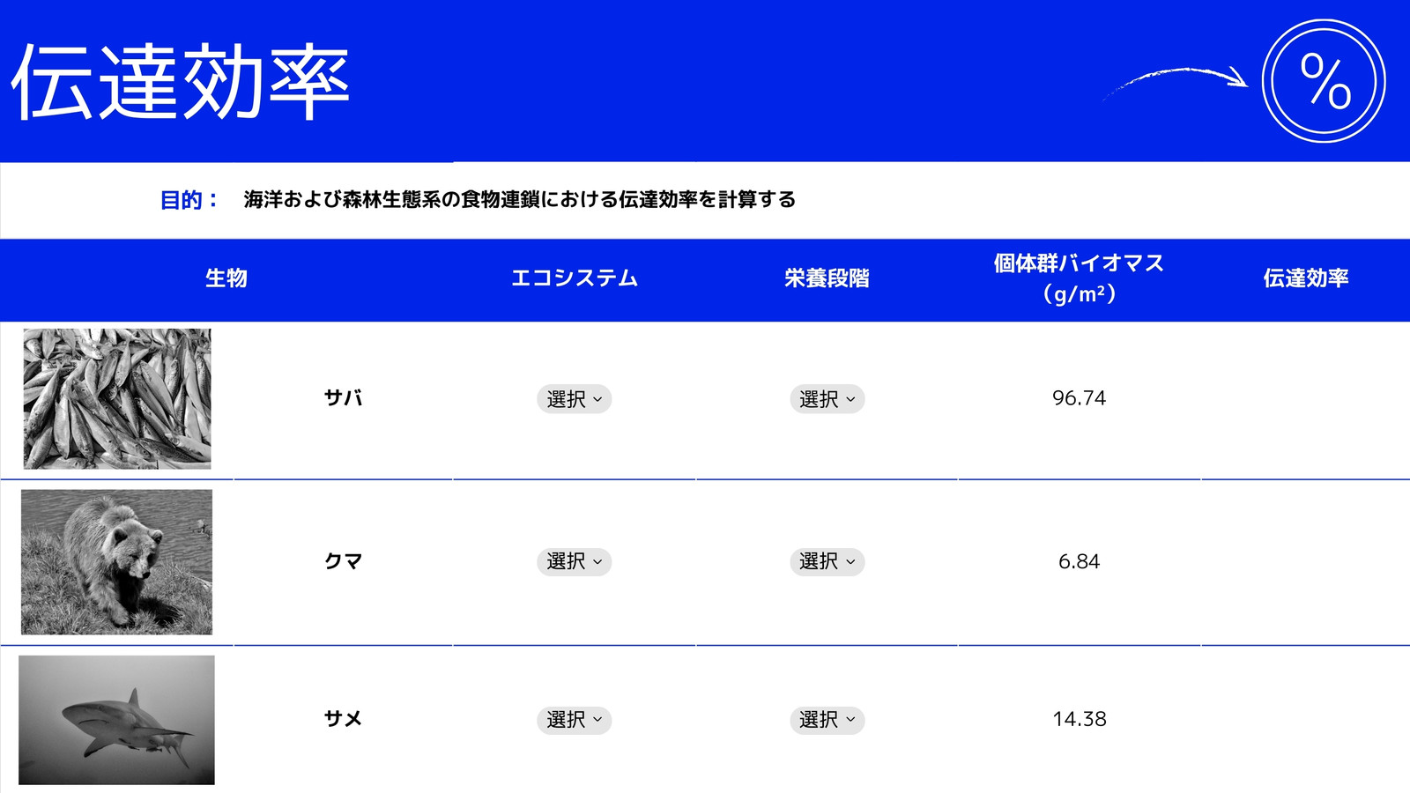Screen dimensions: 1410x793
Task: Open the ecosystem dropdown for サメ
Action: (x=574, y=720)
